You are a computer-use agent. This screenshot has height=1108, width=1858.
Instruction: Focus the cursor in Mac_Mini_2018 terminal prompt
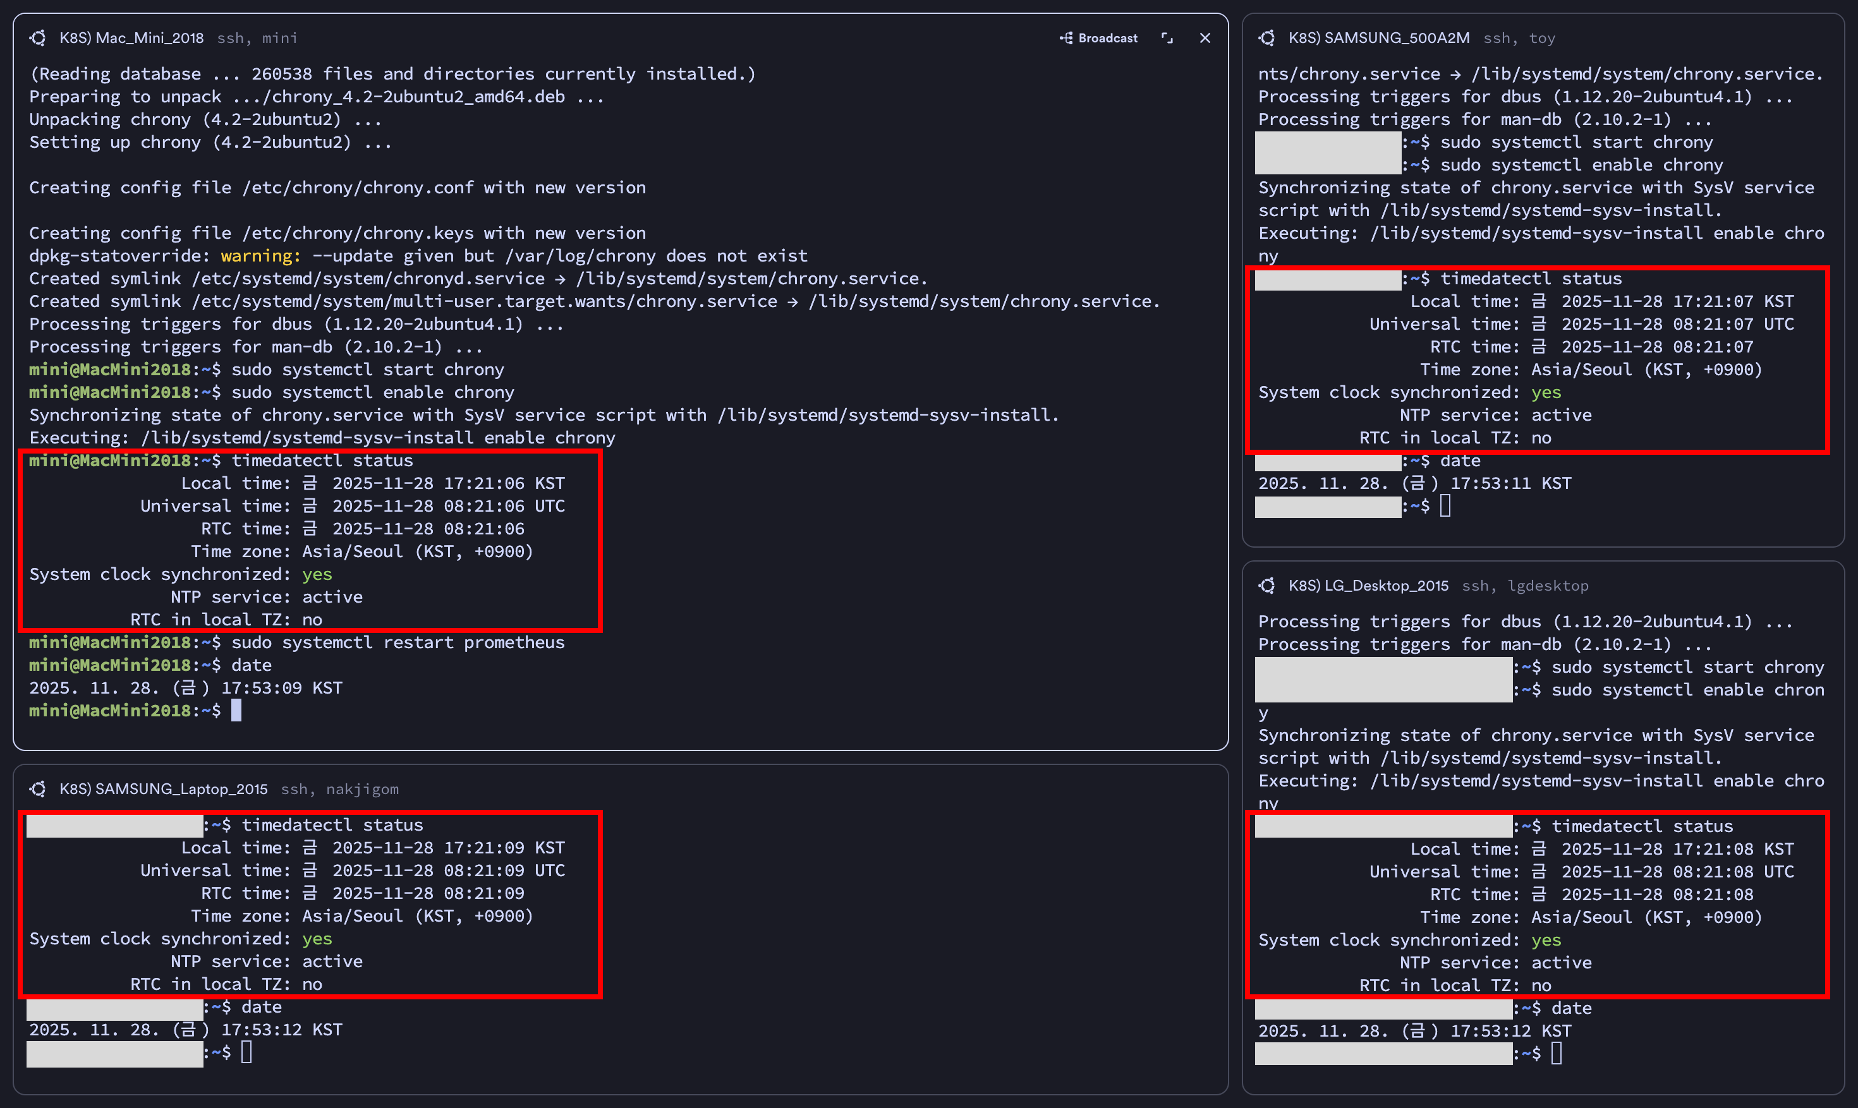(x=236, y=711)
